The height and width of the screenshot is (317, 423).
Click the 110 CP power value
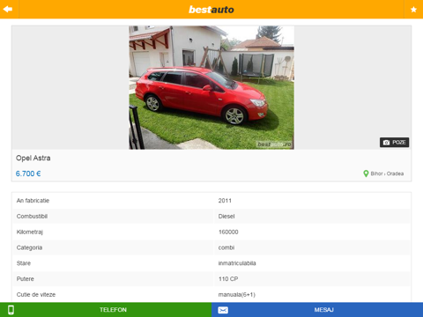(228, 279)
